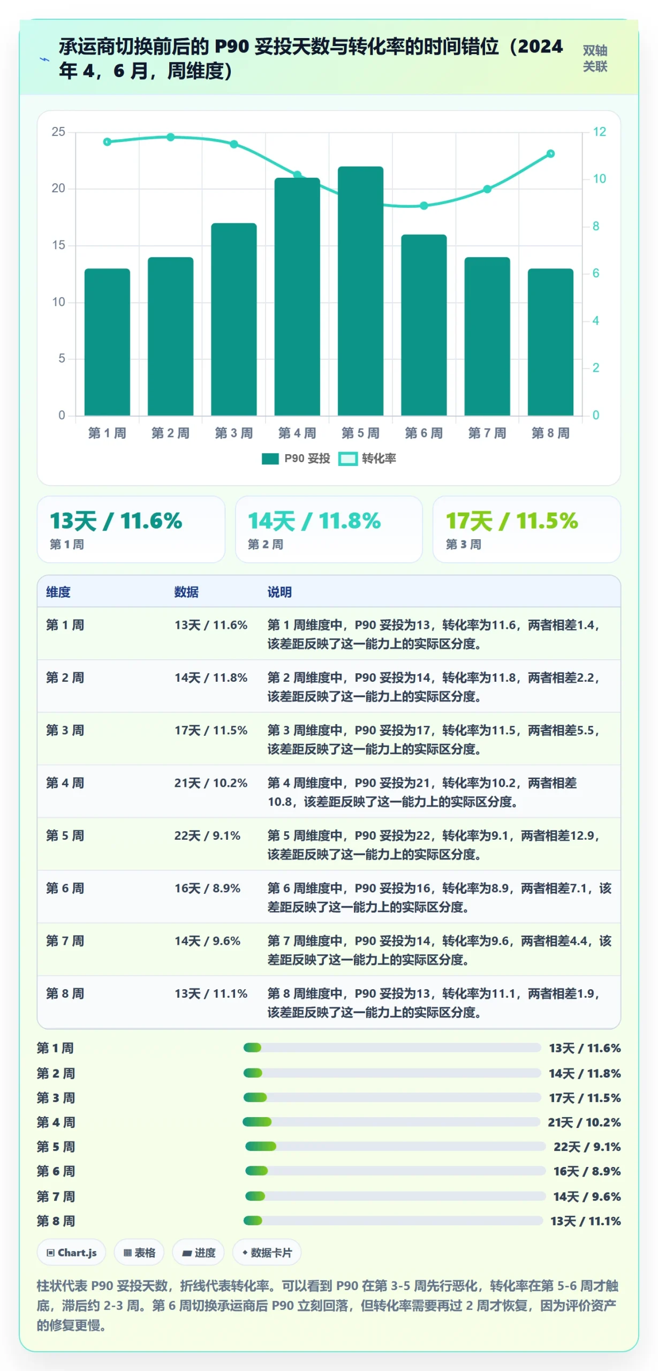
Task: Select the 14天 / 11.8% data card
Action: tap(329, 529)
